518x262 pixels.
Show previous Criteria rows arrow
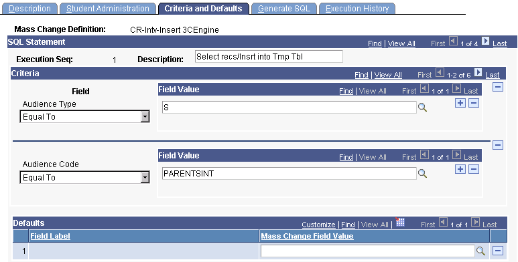[x=440, y=73]
